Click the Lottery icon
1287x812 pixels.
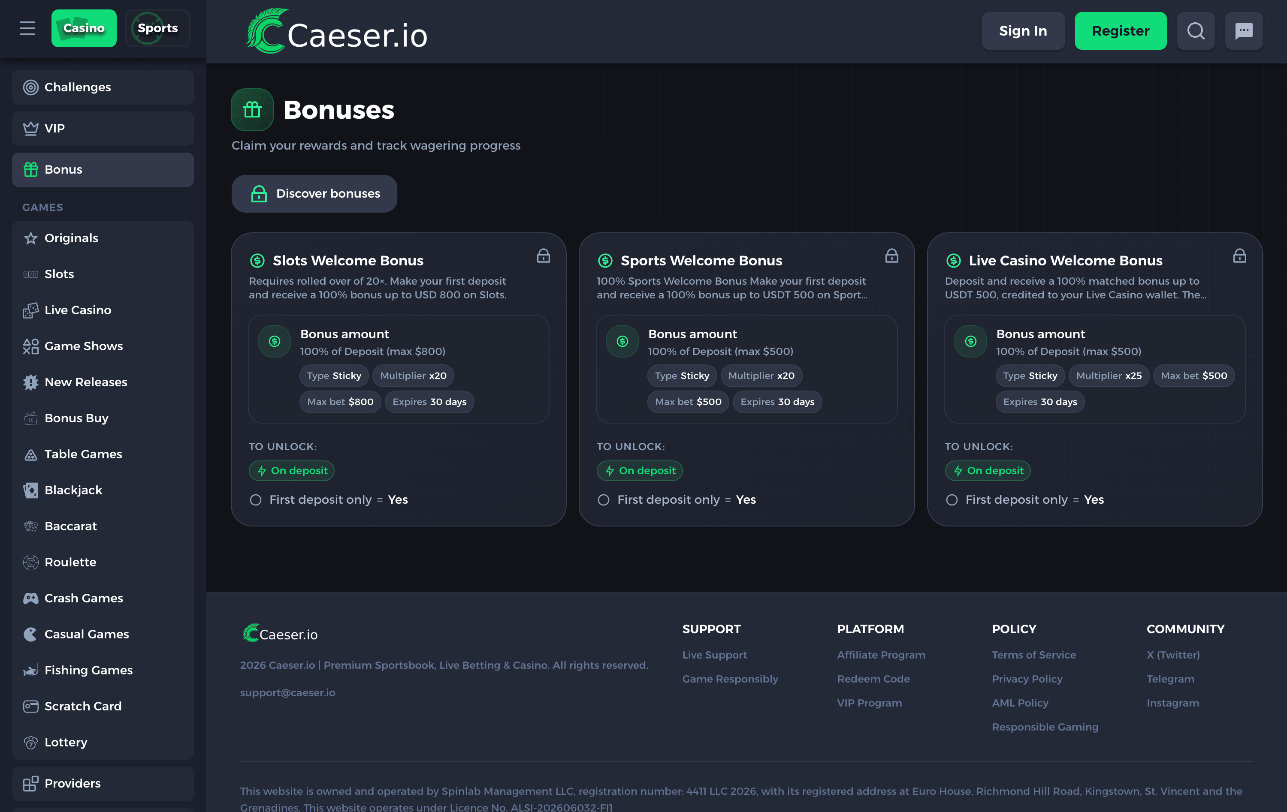point(30,743)
